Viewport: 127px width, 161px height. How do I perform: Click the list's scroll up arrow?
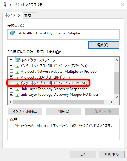click(x=116, y=60)
